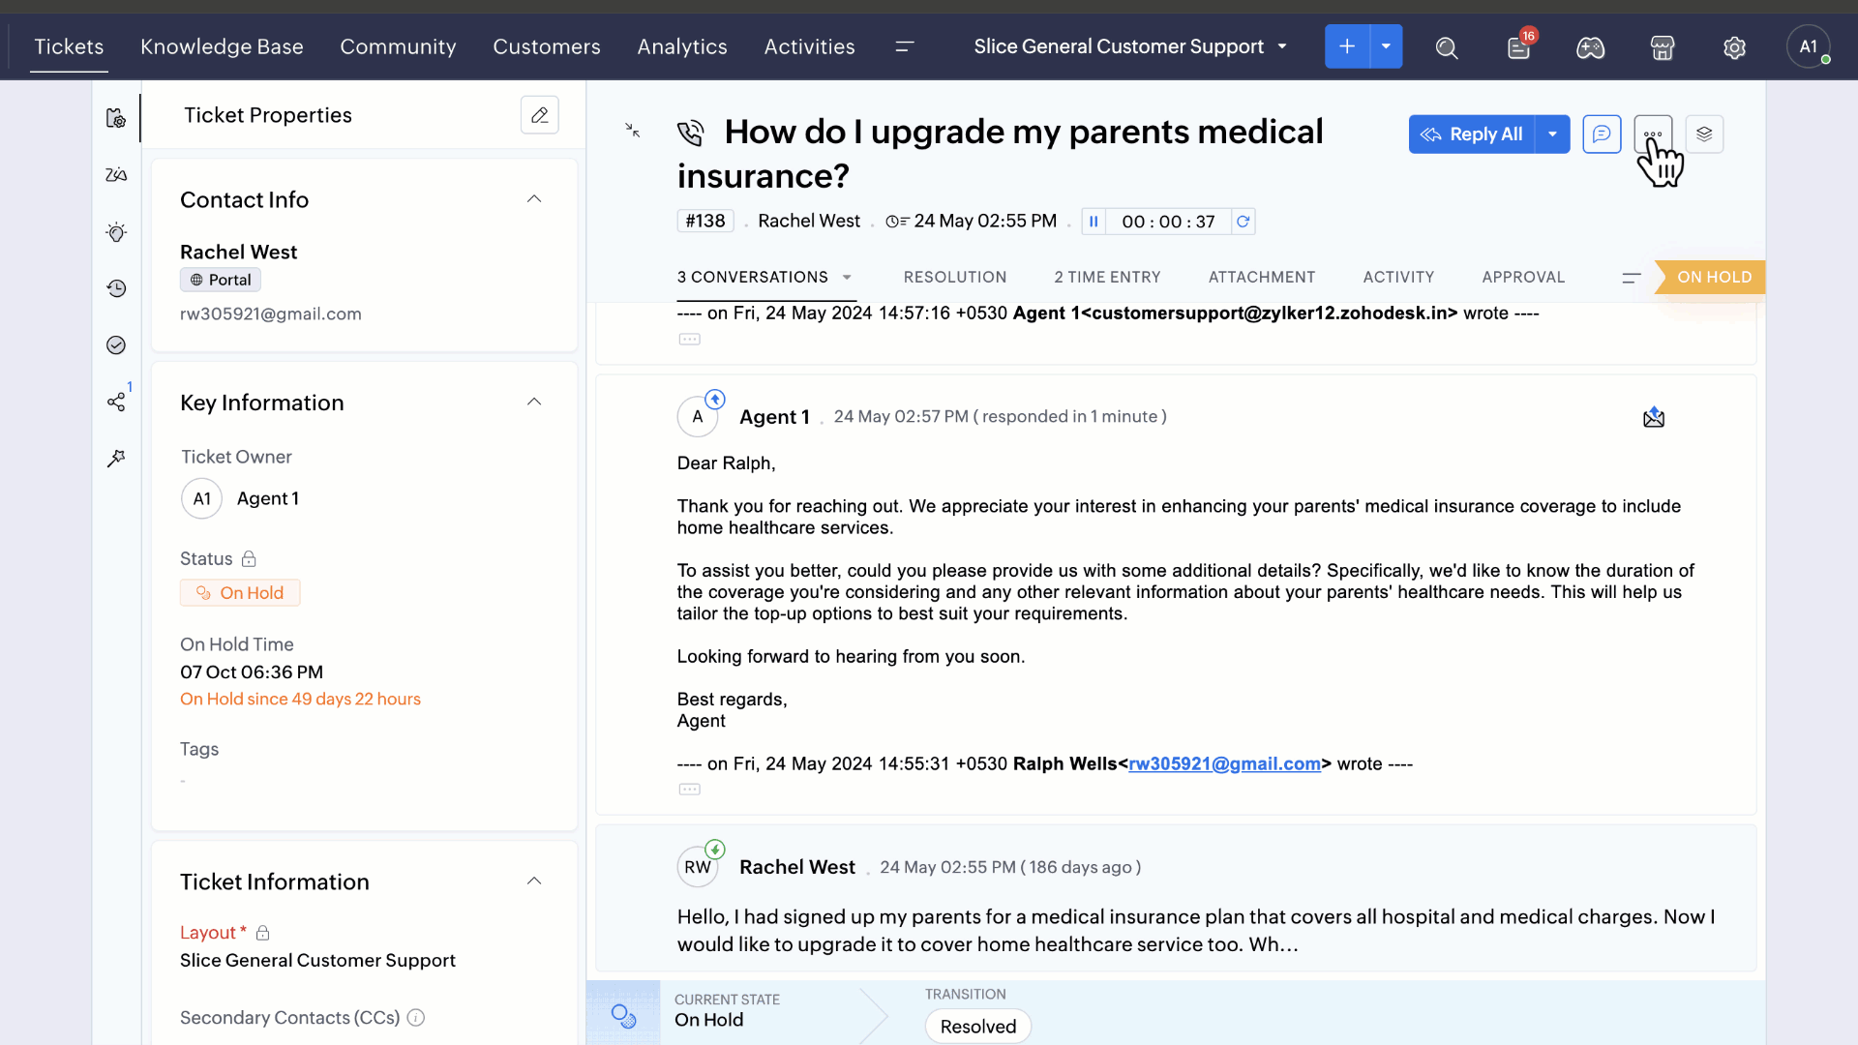Go to the Tickets menu

coord(69,46)
